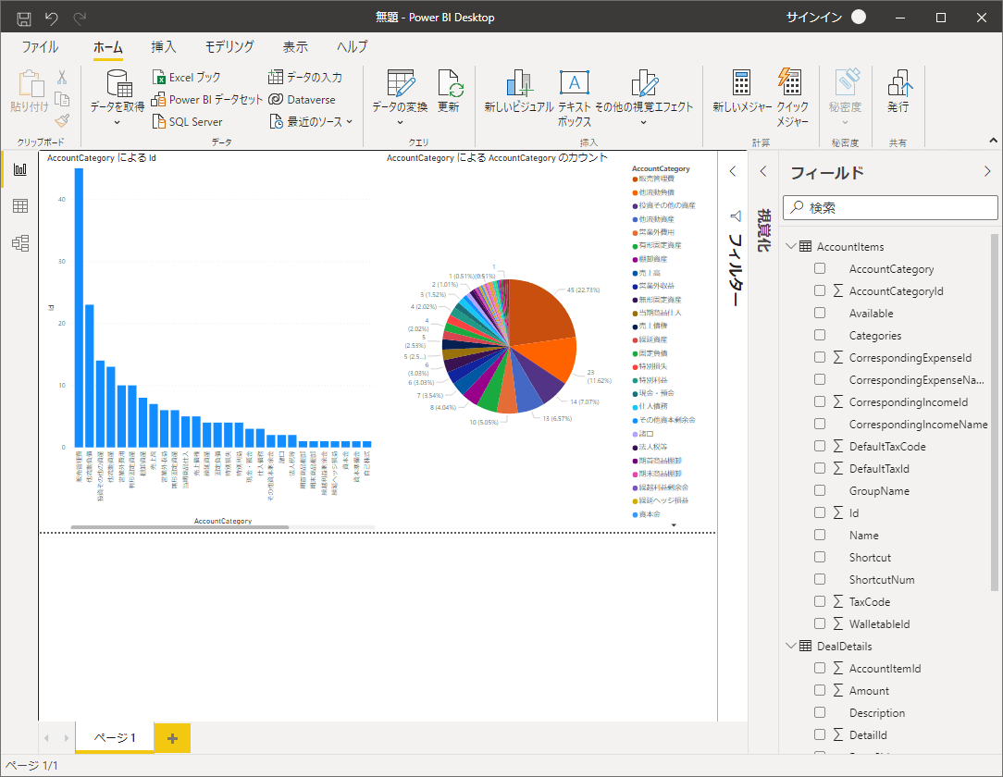Check the Name field checkbox

[x=820, y=535]
